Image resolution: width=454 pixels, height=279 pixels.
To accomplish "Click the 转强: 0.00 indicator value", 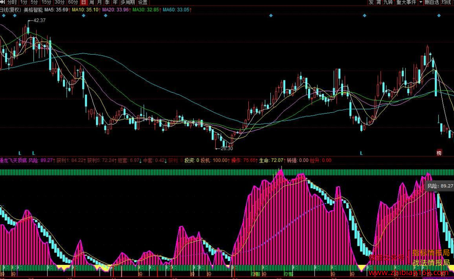I will coord(298,160).
